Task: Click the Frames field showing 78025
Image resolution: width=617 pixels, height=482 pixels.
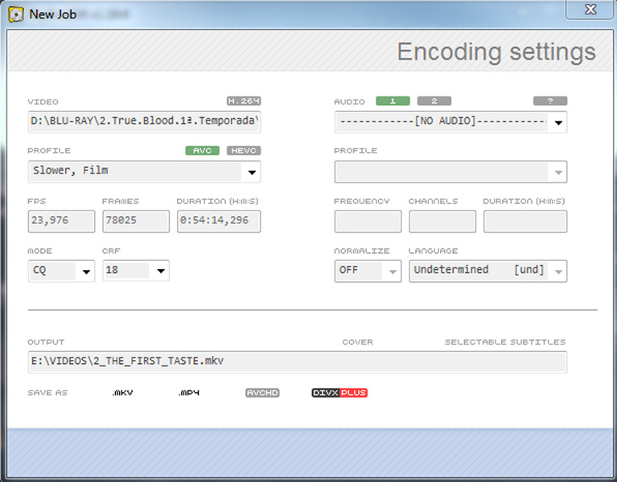Action: tap(136, 221)
